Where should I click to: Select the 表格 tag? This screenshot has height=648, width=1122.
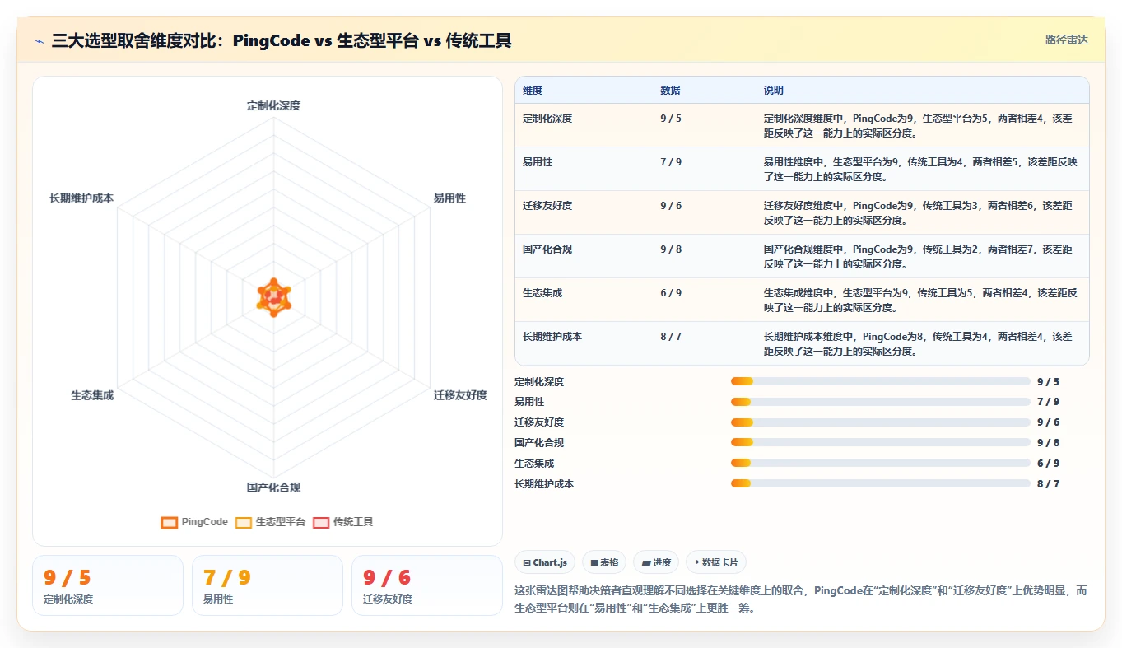pos(604,562)
